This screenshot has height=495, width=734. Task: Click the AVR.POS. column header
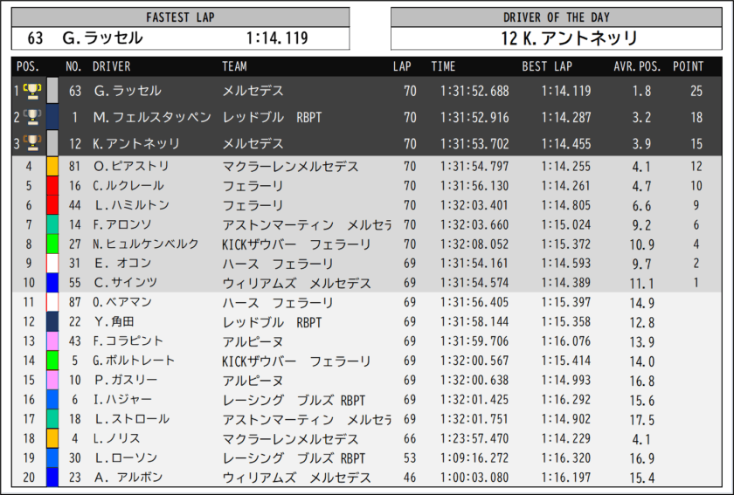(x=637, y=66)
